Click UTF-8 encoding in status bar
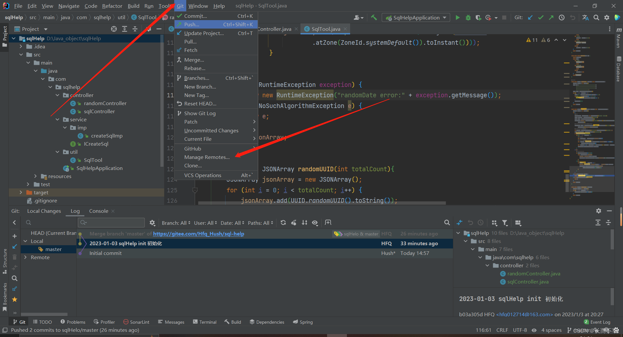623x337 pixels. coord(520,330)
